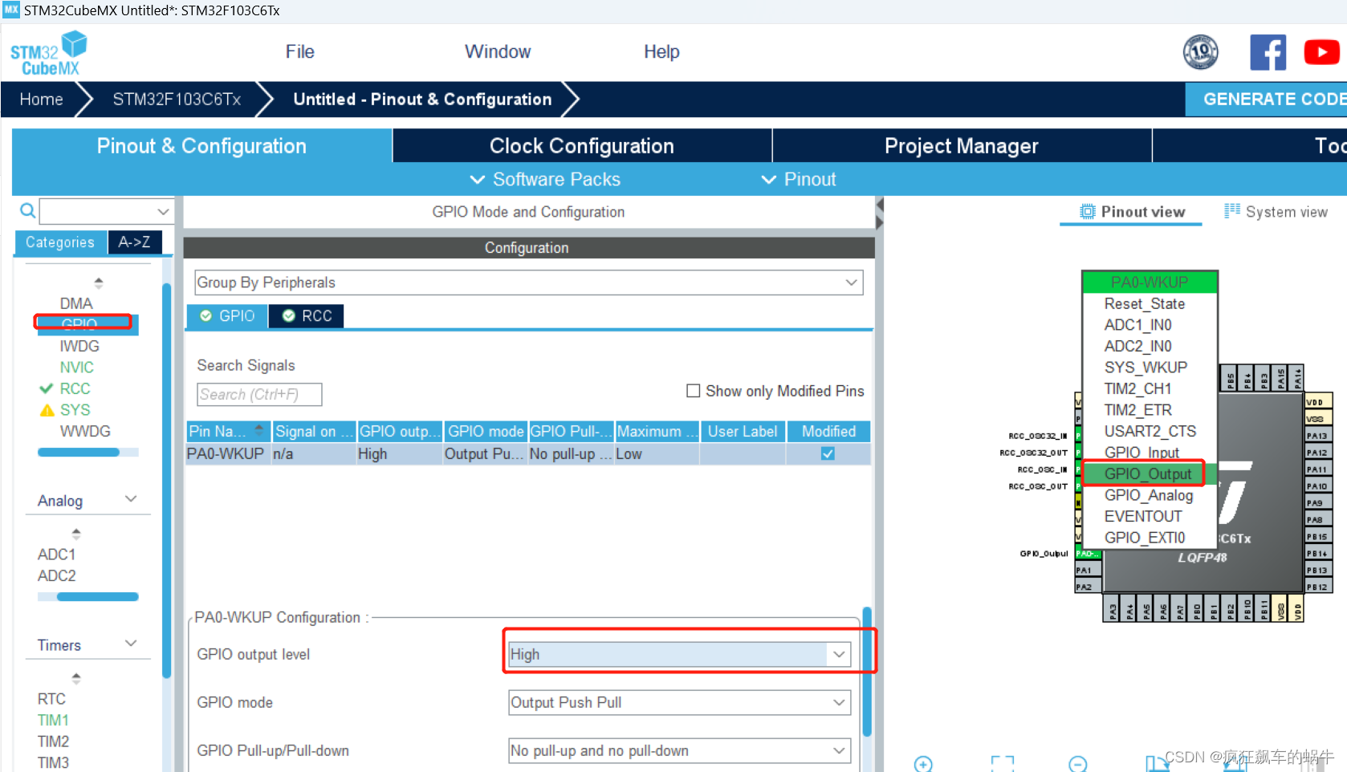Toggle the Modified checkbox for PA0-WKUP
Image resolution: width=1347 pixels, height=772 pixels.
(828, 454)
